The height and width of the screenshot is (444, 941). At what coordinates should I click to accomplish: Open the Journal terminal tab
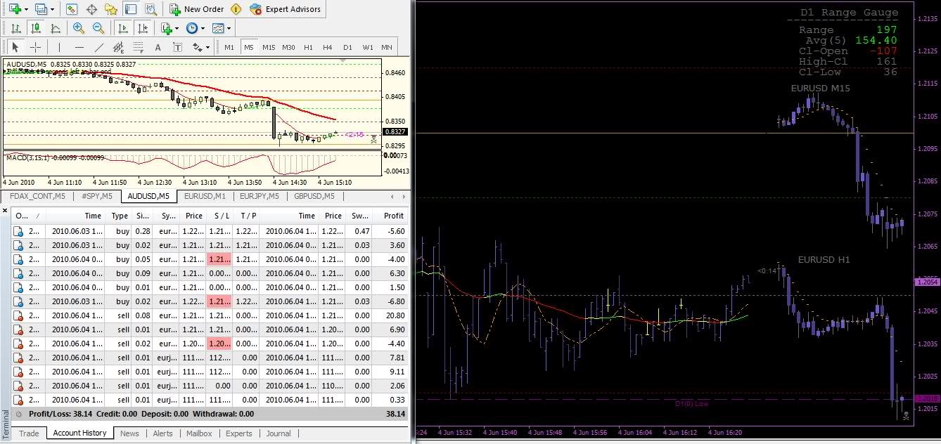point(279,433)
